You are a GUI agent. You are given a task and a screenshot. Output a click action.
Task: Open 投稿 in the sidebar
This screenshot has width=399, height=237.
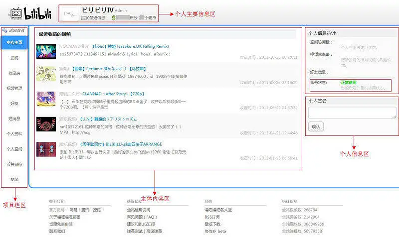click(x=14, y=58)
